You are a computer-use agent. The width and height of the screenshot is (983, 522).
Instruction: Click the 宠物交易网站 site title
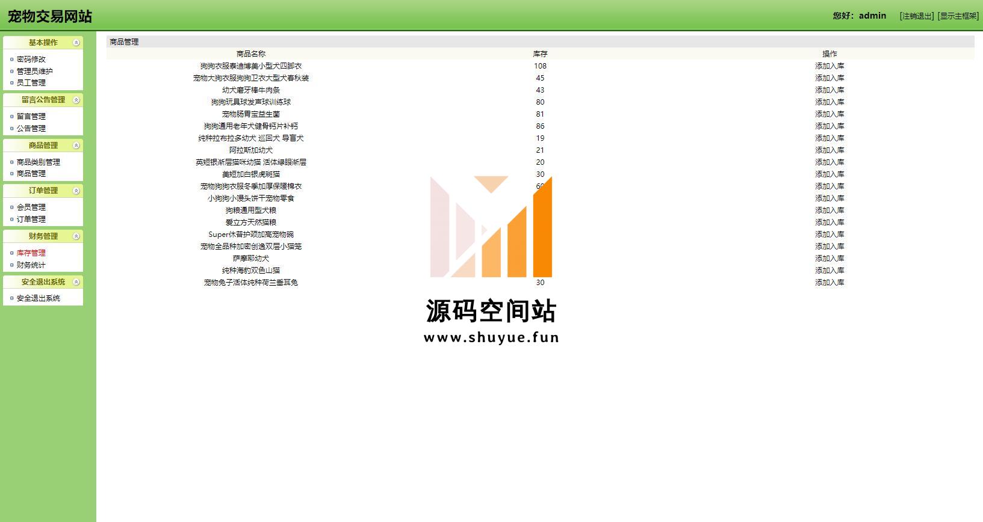50,16
